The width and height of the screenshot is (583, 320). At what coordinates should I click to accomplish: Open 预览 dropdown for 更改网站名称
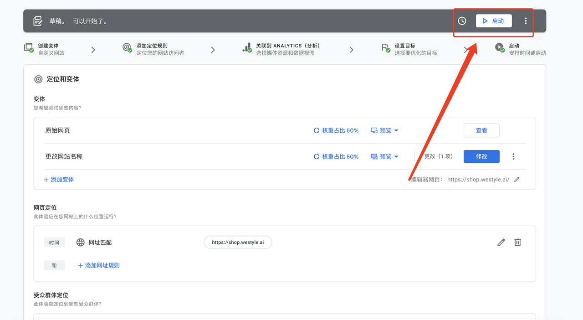pos(385,156)
